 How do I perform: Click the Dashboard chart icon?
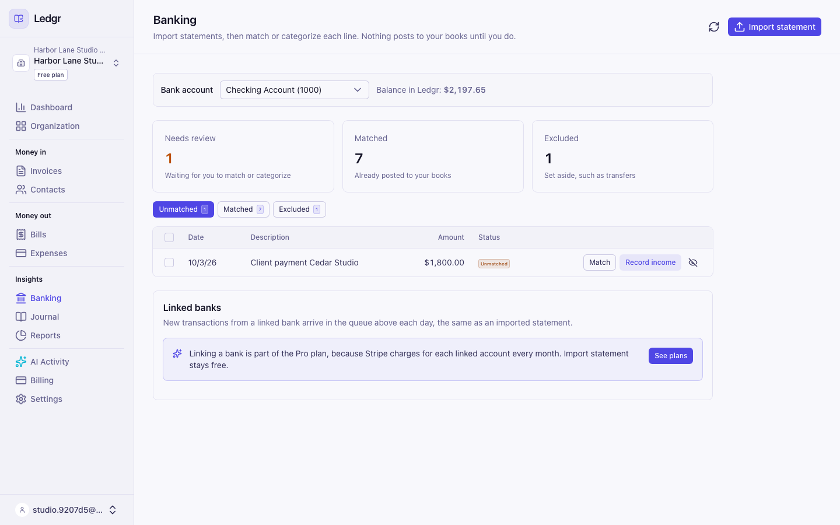point(21,107)
